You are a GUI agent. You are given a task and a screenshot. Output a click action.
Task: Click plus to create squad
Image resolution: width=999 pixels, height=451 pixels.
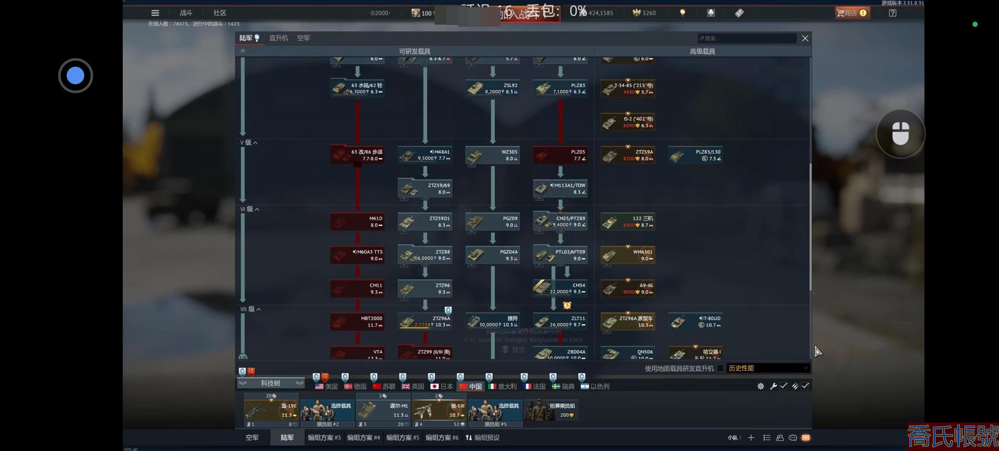click(751, 437)
